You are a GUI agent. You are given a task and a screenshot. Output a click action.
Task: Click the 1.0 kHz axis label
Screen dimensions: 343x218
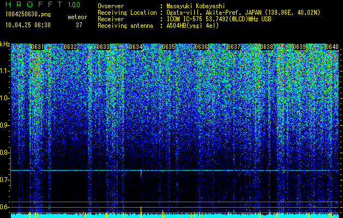click(5, 98)
